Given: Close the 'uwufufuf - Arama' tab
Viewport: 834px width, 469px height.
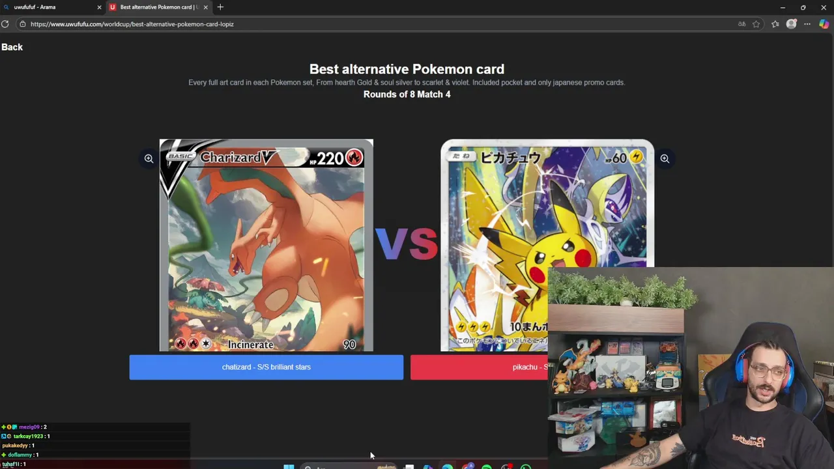Looking at the screenshot, I should click(x=99, y=7).
